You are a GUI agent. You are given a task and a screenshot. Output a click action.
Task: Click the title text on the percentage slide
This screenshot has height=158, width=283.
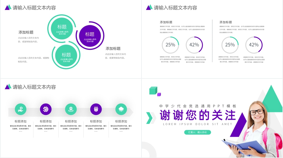(x=175, y=8)
